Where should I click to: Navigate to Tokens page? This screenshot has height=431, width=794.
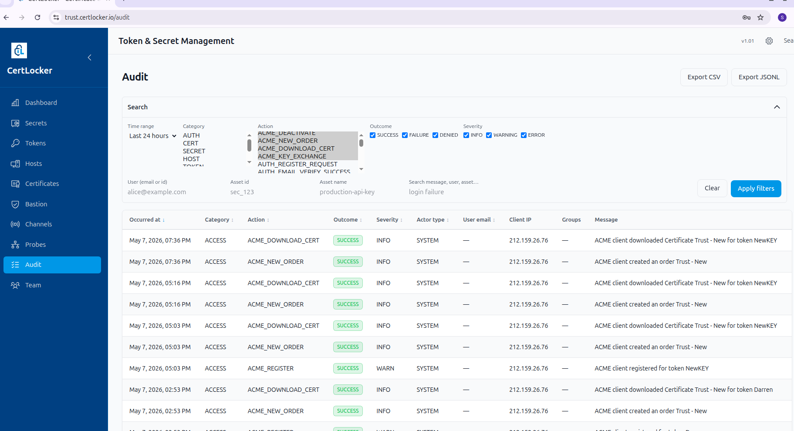coord(52,143)
